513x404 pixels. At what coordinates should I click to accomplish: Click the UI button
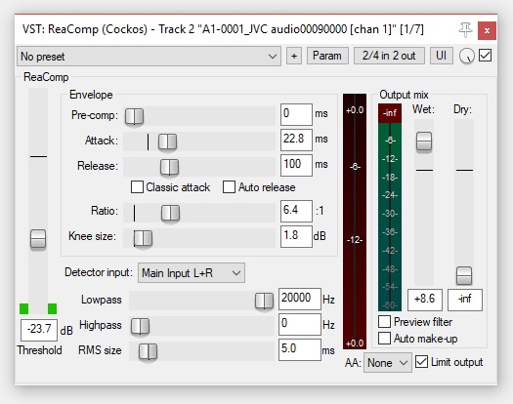click(442, 56)
